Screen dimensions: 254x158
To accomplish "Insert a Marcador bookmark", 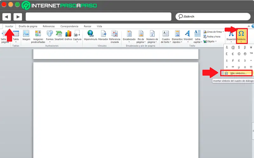I will click(x=103, y=36).
